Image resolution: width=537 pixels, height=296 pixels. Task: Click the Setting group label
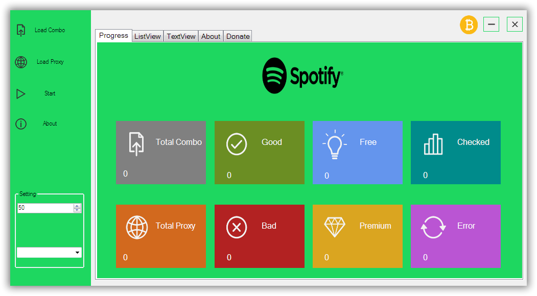point(28,194)
